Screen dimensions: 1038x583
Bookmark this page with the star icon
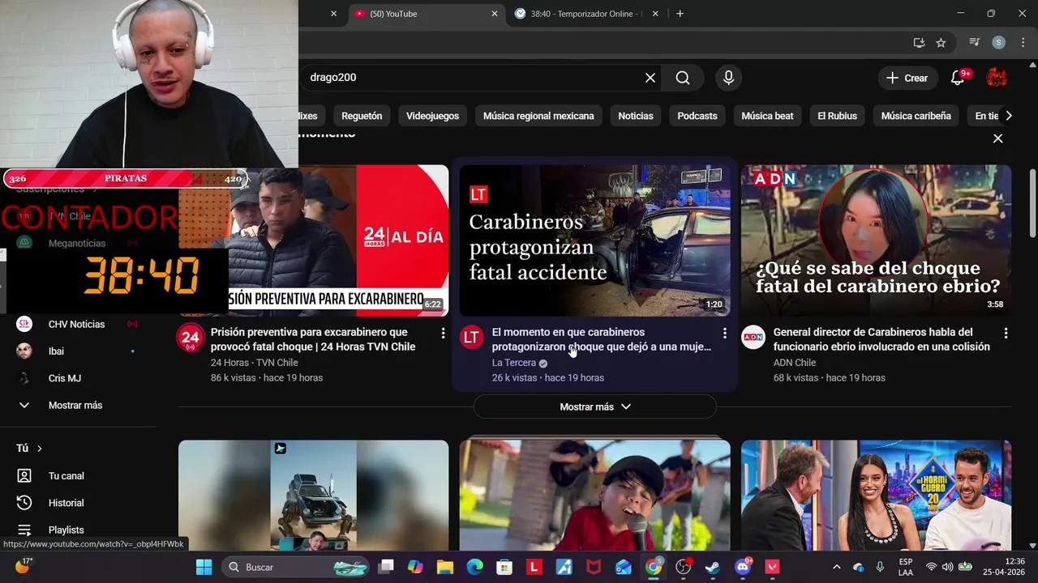pos(941,43)
